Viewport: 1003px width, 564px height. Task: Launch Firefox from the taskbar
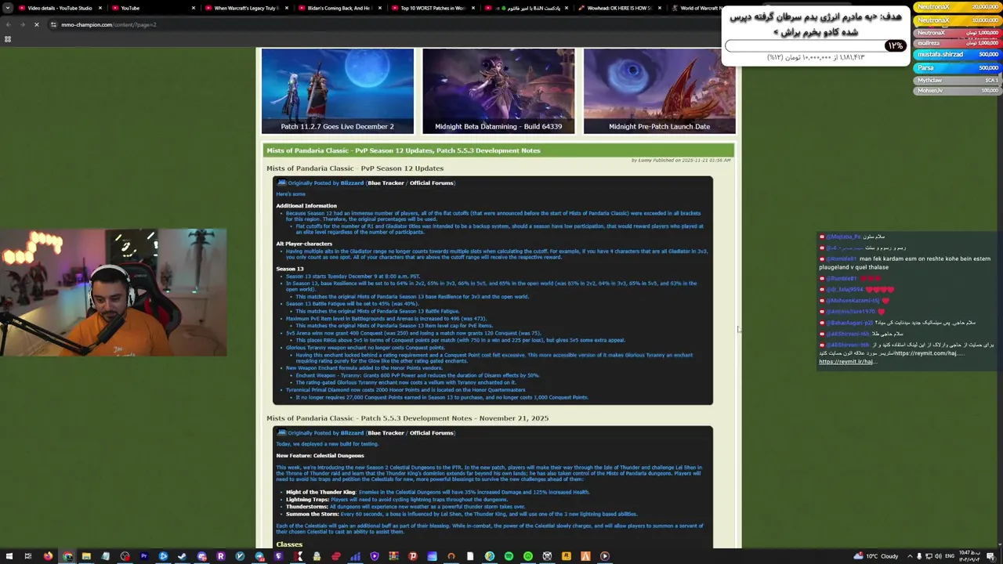(x=48, y=556)
